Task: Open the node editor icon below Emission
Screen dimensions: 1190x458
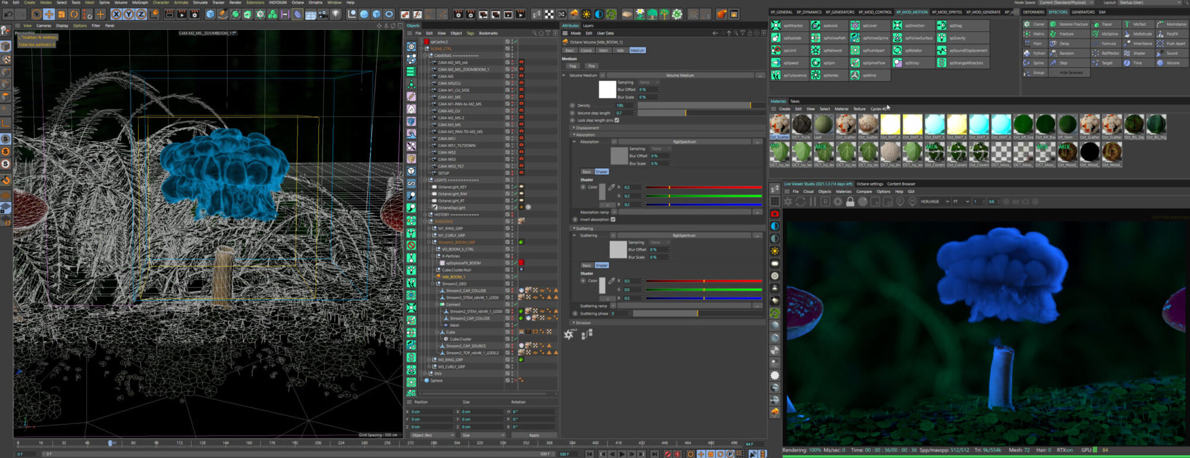Action: coord(587,335)
